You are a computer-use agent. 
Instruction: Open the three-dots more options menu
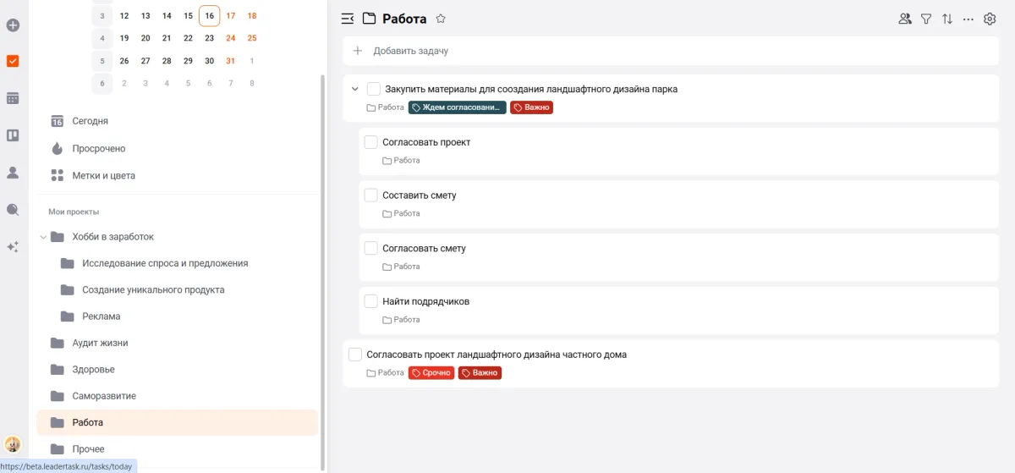coord(968,19)
